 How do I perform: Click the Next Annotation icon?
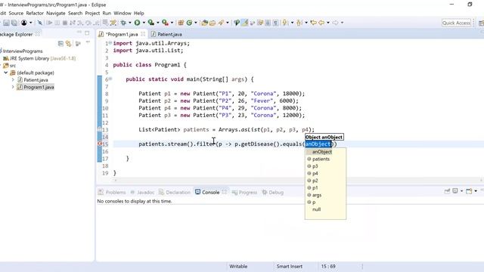pyautogui.click(x=284, y=23)
